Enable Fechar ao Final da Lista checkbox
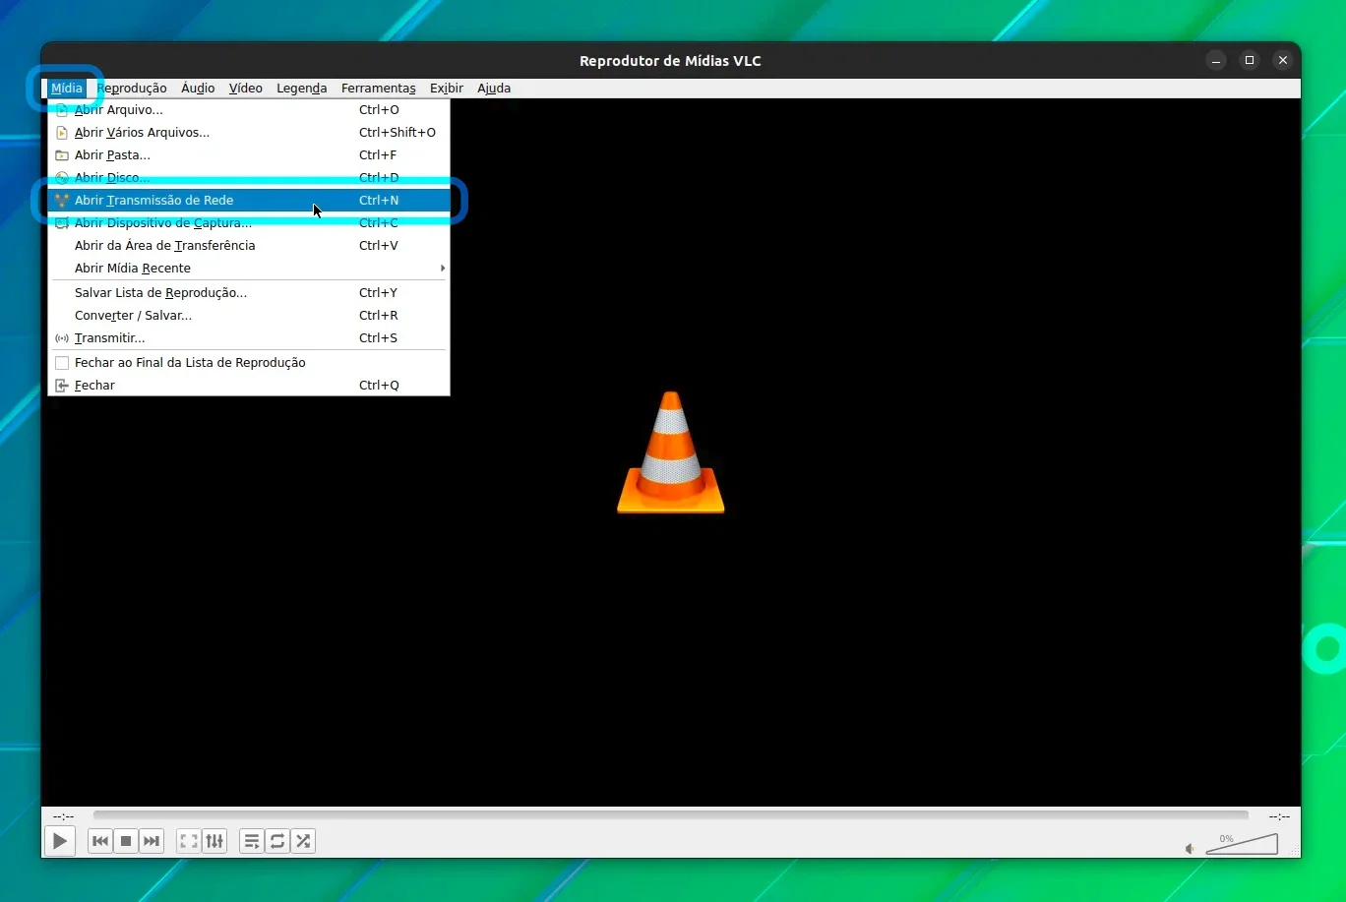Image resolution: width=1346 pixels, height=902 pixels. [x=62, y=363]
